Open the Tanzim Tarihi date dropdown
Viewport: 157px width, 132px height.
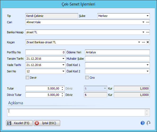63,59
